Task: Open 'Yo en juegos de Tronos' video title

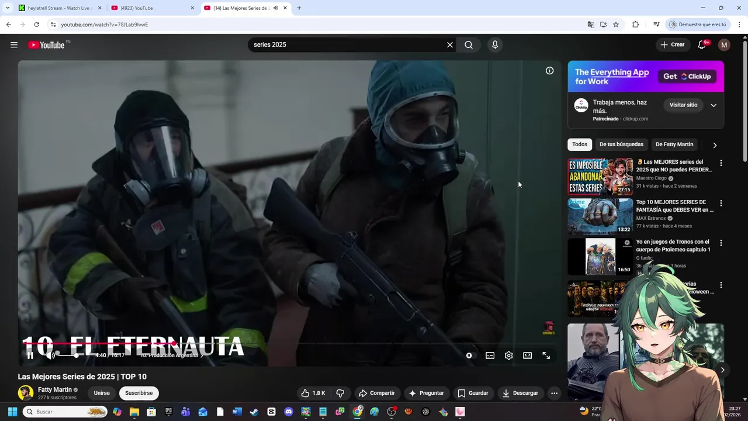Action: [x=673, y=246]
